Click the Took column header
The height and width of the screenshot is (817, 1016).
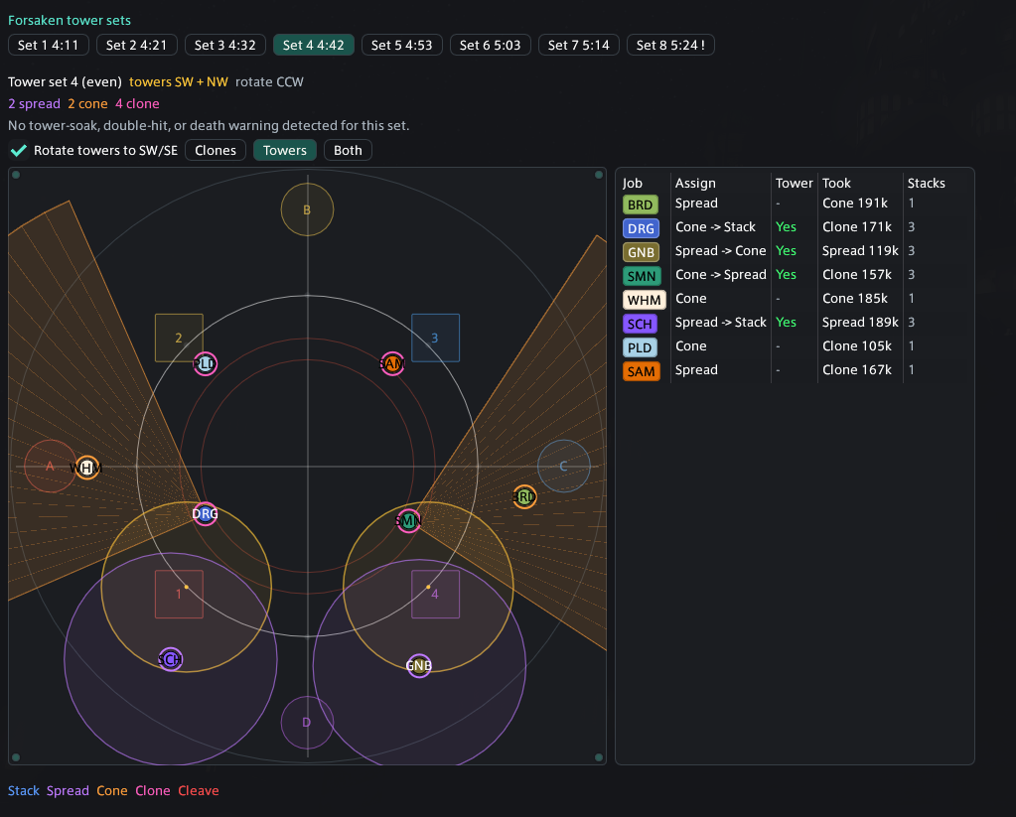tap(836, 184)
